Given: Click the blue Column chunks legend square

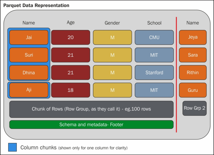Looking at the screenshot, I should (x=13, y=147).
